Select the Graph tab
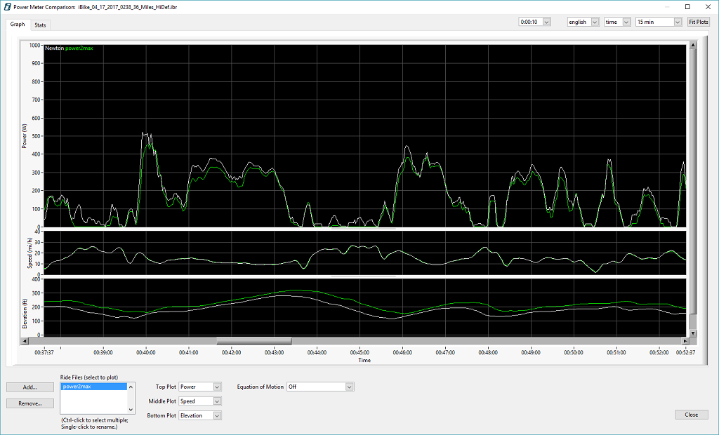Viewport: 719px width, 435px height. coord(18,24)
